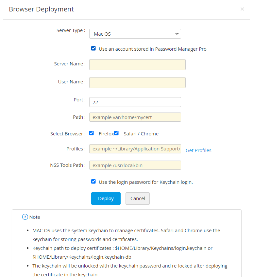This screenshot has height=277, width=254.
Task: Toggle the Safari / Chrome checkbox
Action: (116, 133)
